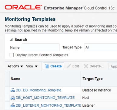Open DBI_LISTENER_MONITORING_TEMPLATE link
The height and width of the screenshot is (110, 117).
48,105
